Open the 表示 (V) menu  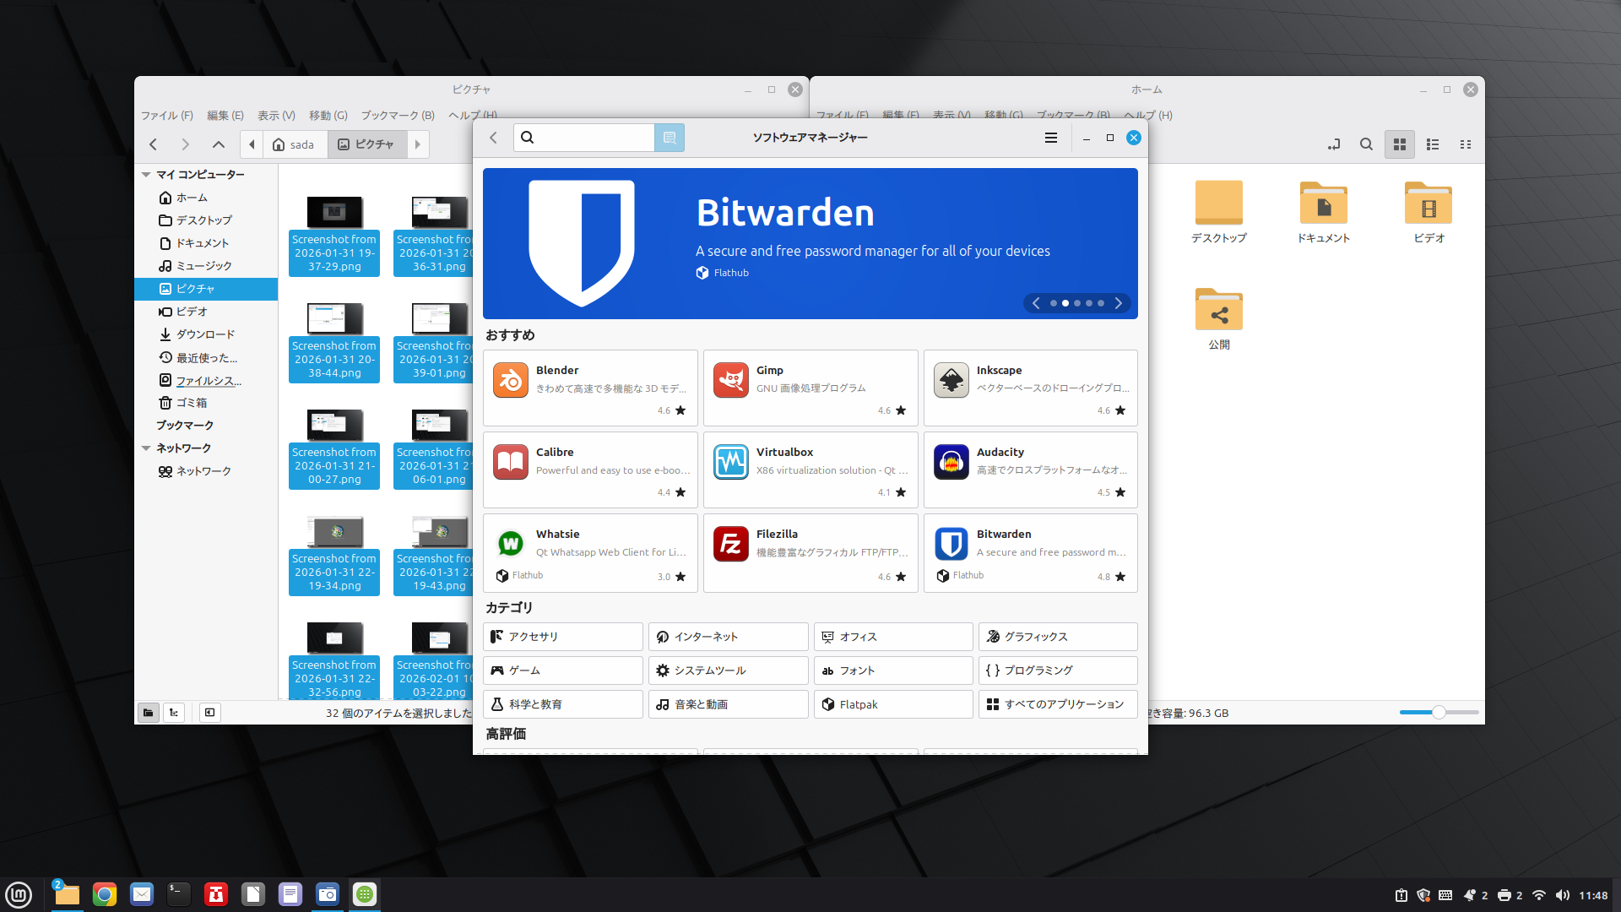[x=276, y=116]
